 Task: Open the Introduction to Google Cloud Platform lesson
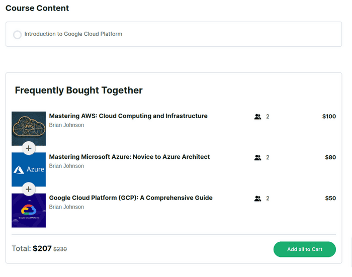coord(73,34)
